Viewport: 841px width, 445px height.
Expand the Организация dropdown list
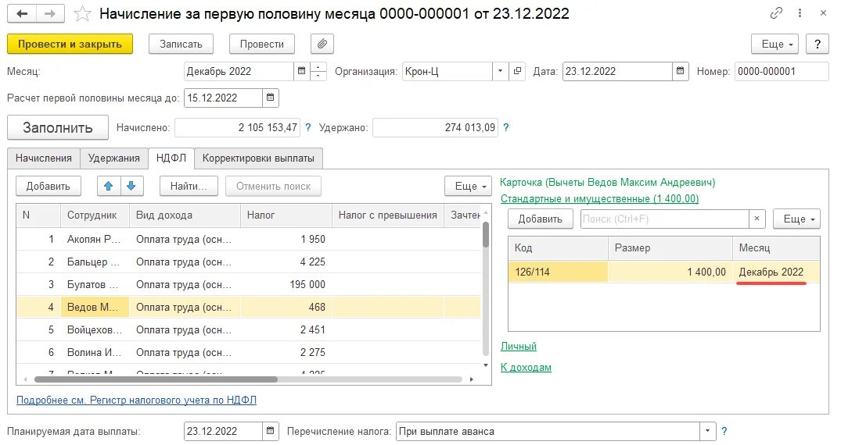point(500,71)
